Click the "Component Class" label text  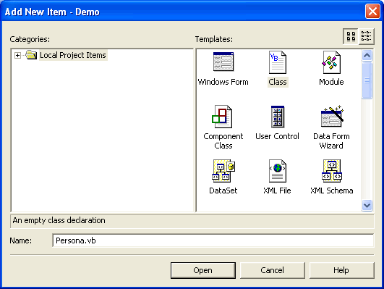[223, 141]
